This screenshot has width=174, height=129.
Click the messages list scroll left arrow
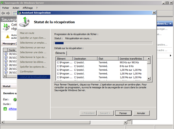click(5, 76)
